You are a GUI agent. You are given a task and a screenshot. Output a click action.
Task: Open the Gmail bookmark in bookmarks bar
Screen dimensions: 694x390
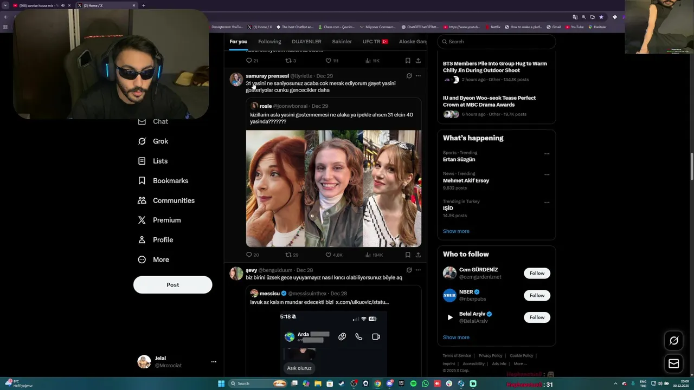coord(554,27)
